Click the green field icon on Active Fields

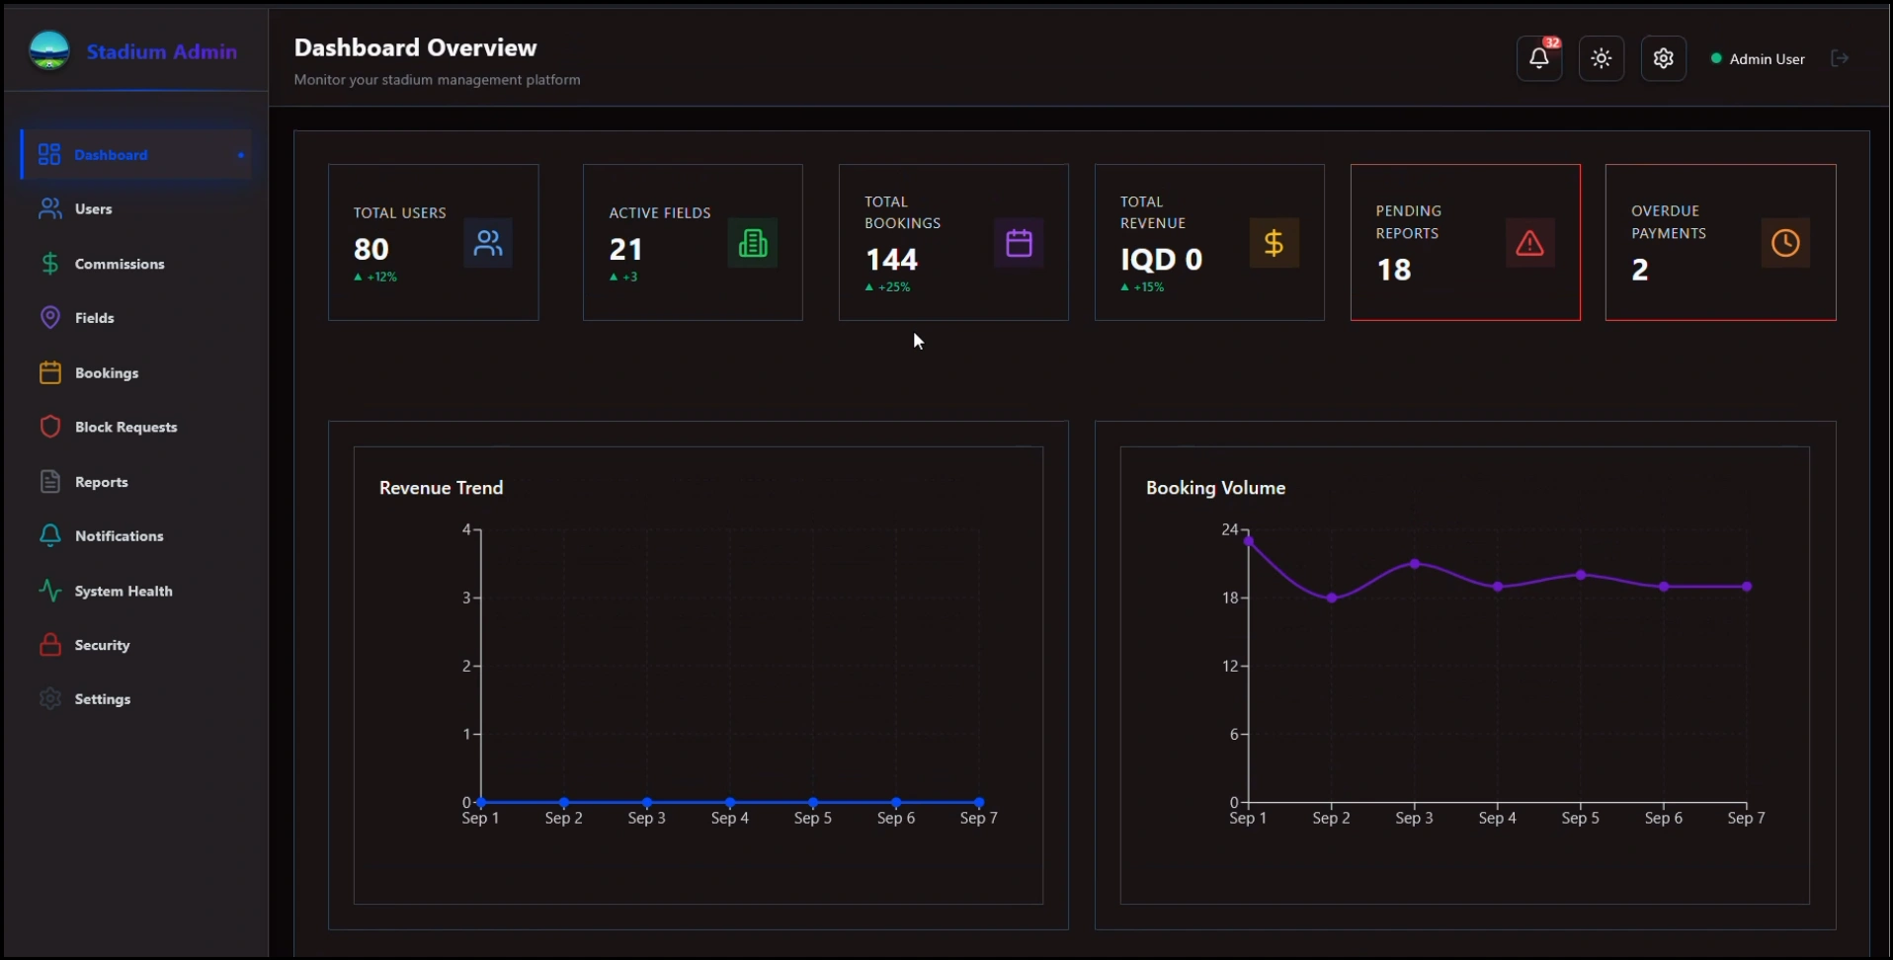(753, 243)
